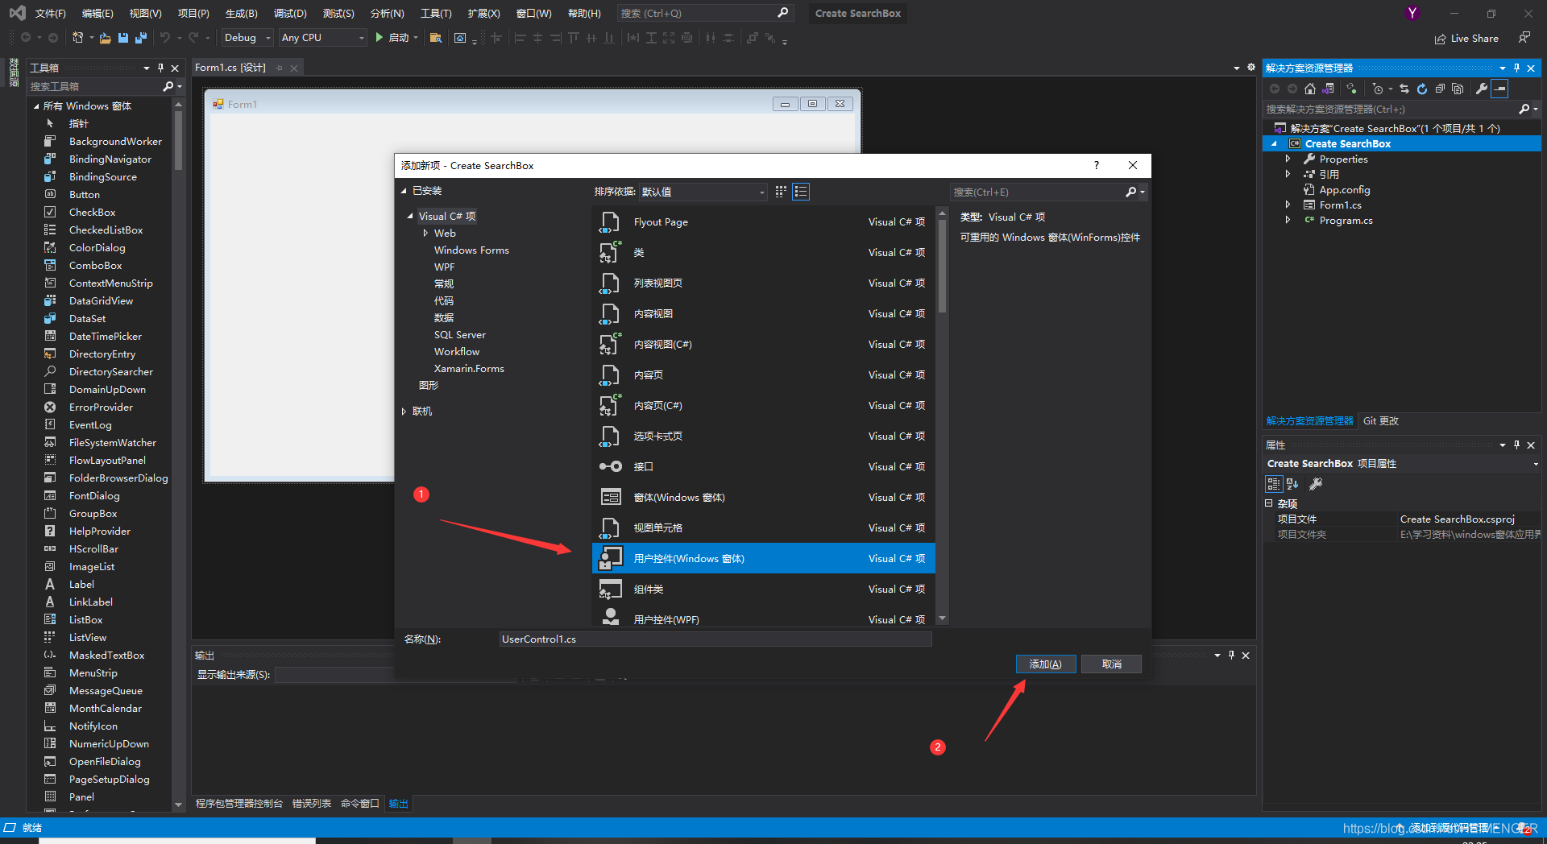Collapse the Visual C# items tree node
Viewport: 1547px width, 844px height.
[x=410, y=216]
